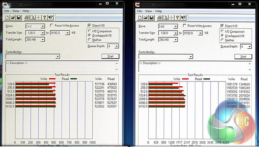Open the File menu in left window
259x147 pixels.
(7, 11)
